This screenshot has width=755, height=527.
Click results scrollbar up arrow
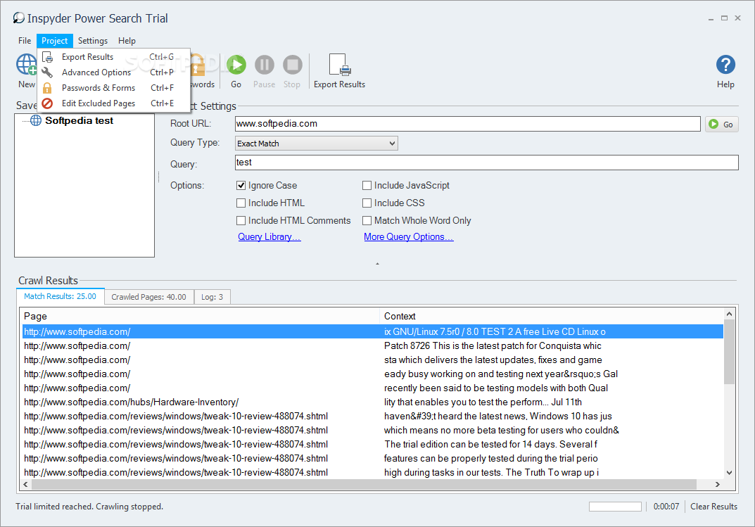pos(729,315)
